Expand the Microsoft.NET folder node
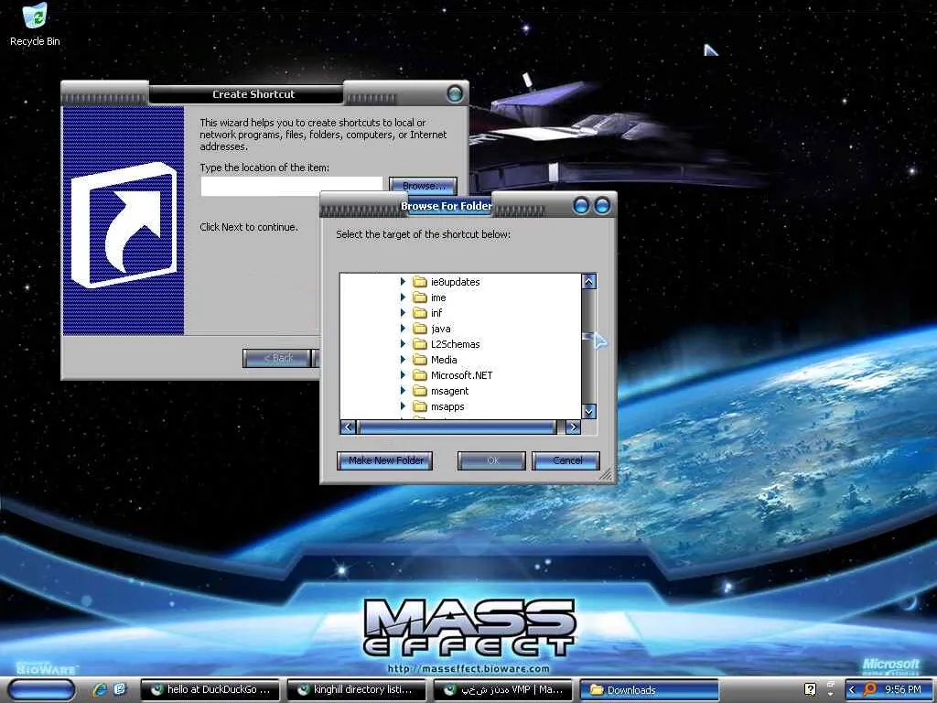937x703 pixels. click(x=403, y=374)
